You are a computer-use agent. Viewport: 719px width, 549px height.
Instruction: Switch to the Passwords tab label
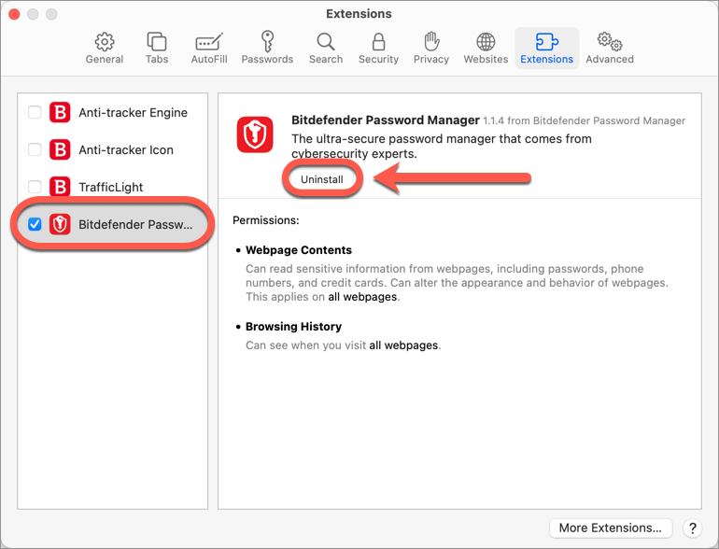pos(267,59)
